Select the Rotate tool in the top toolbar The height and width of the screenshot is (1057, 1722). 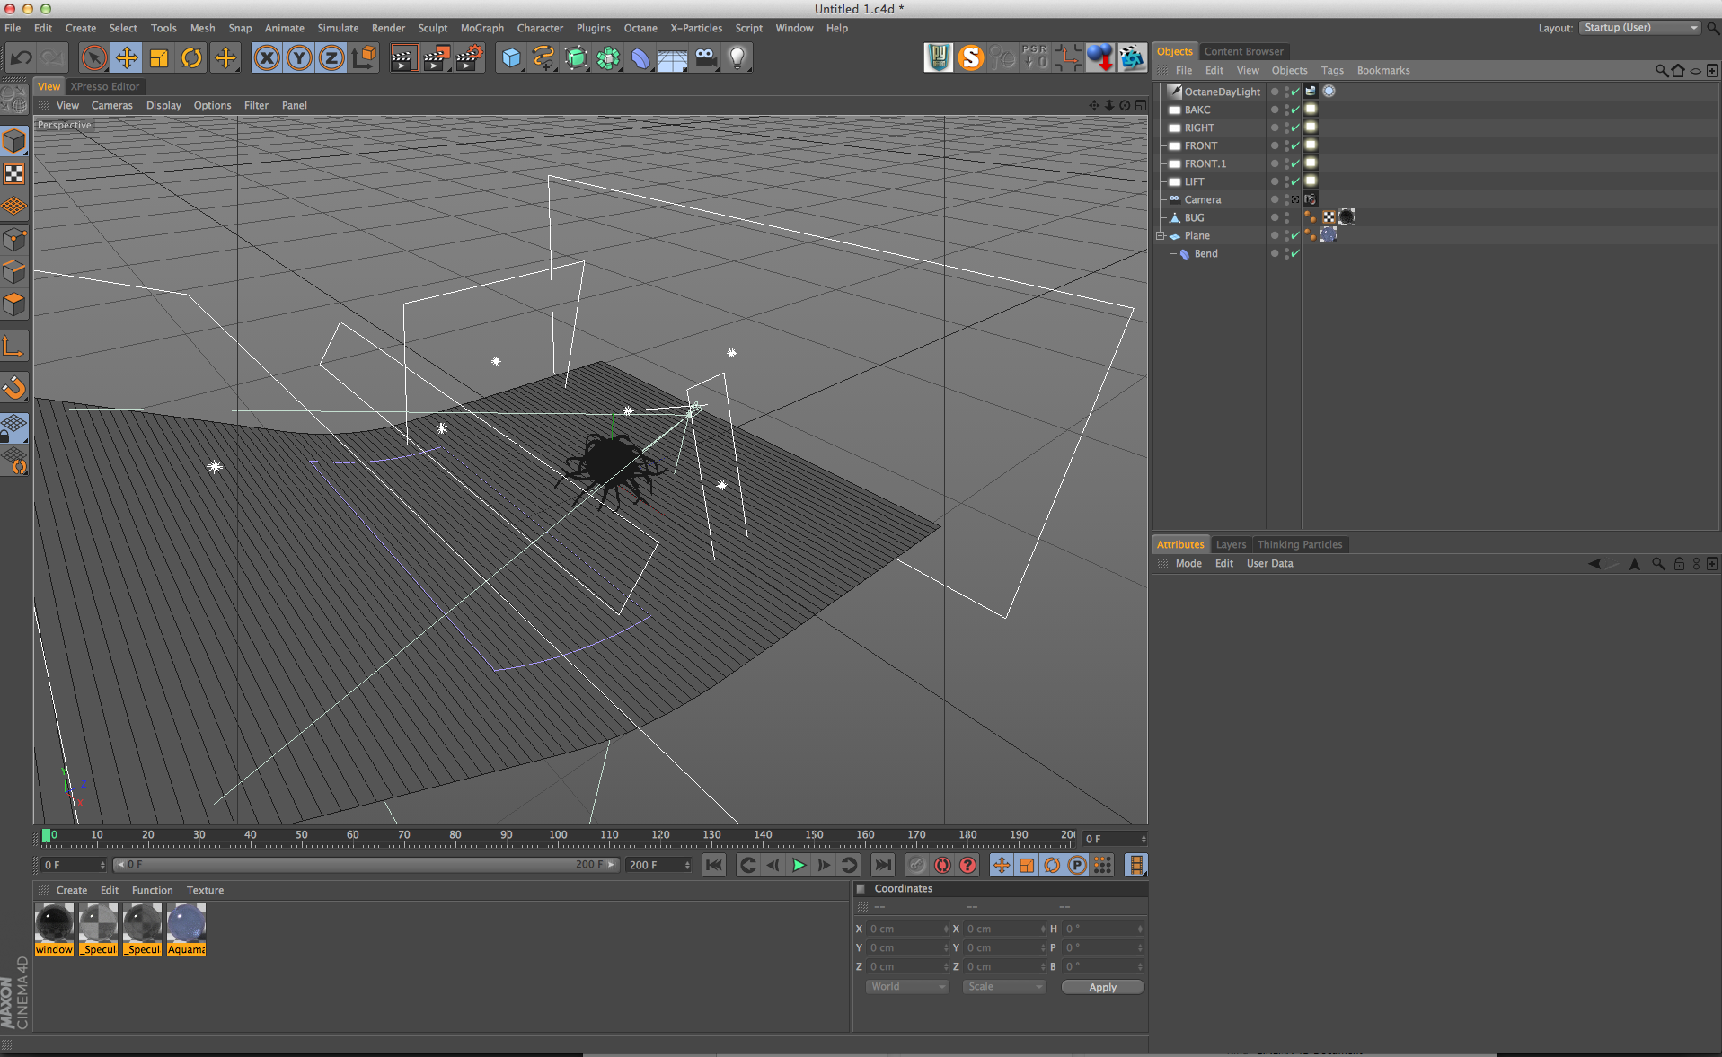pyautogui.click(x=191, y=58)
